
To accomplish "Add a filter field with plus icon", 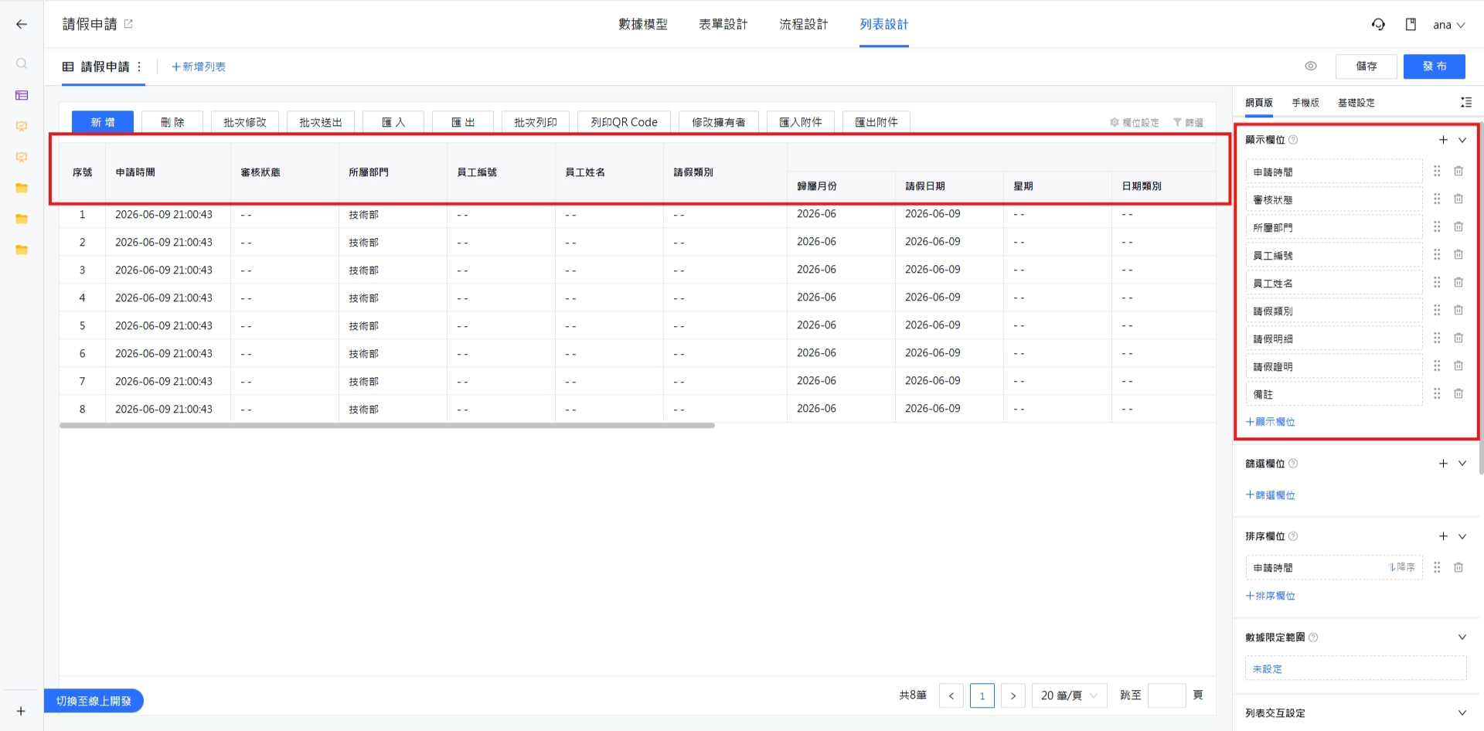I will 1443,464.
